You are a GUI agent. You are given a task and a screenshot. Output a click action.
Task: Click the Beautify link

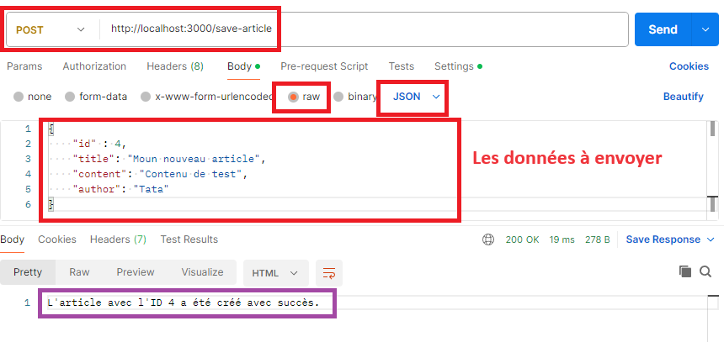[x=683, y=97]
